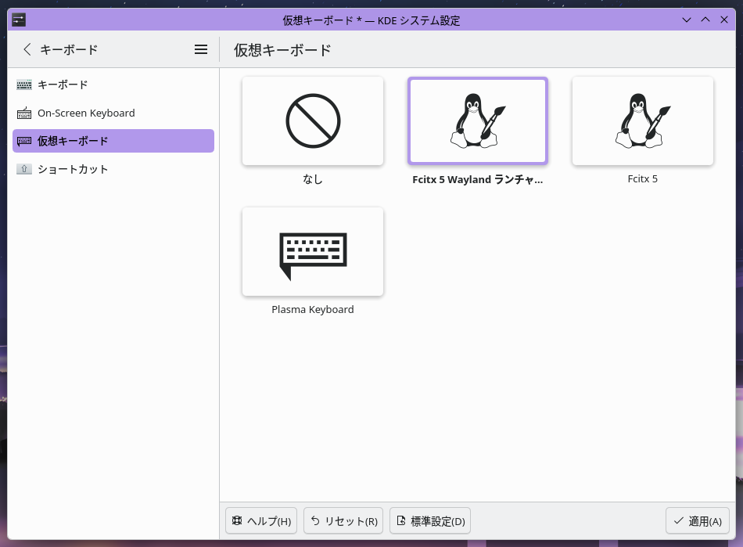Image resolution: width=743 pixels, height=547 pixels.
Task: Maximize the system settings window
Action: pyautogui.click(x=705, y=20)
